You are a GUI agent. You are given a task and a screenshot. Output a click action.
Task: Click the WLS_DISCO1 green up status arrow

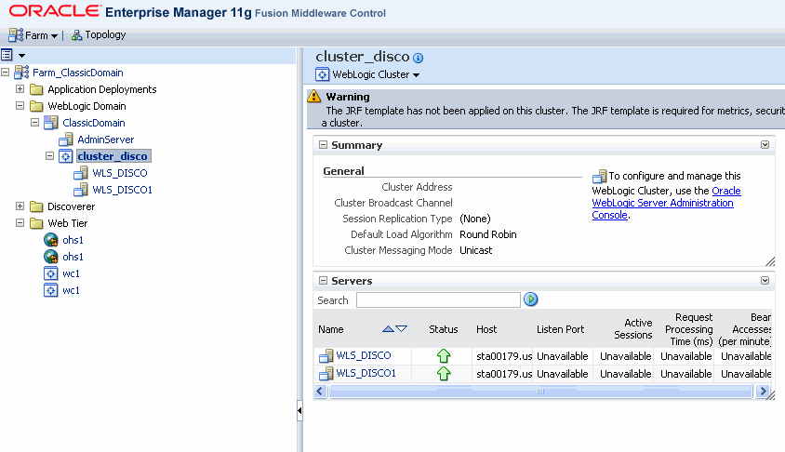444,373
